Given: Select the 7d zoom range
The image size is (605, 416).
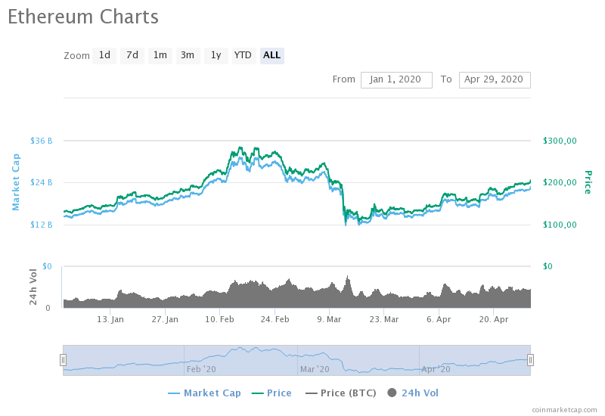Looking at the screenshot, I should 132,55.
